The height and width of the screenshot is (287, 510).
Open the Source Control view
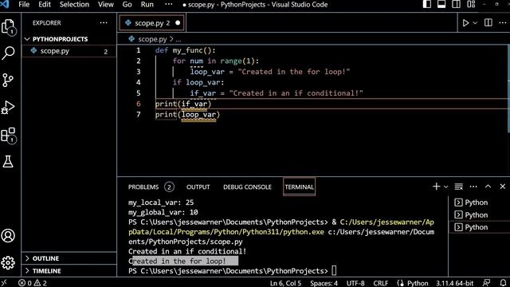[x=9, y=80]
